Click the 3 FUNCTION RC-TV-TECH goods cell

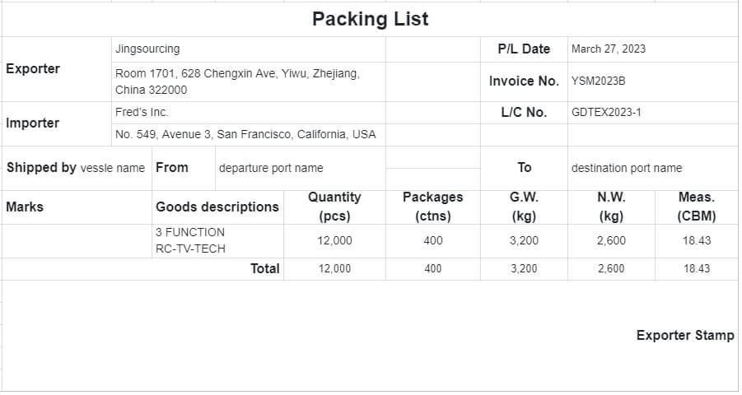[190, 240]
